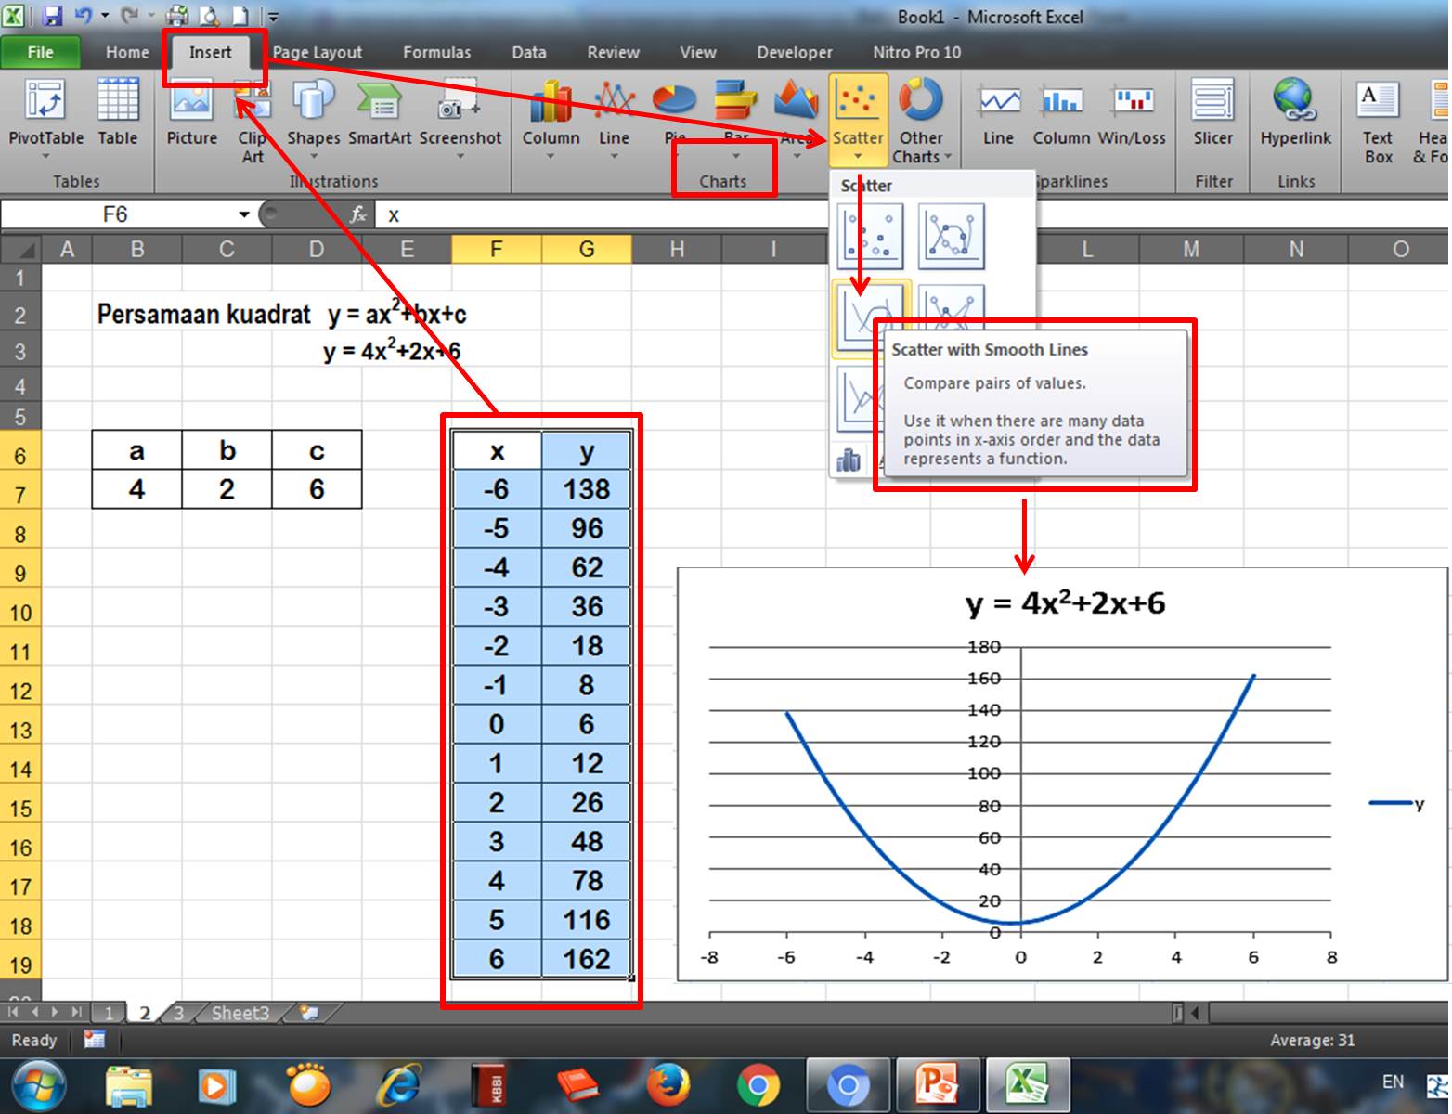This screenshot has height=1114, width=1452.
Task: Switch to the Page Layout tab
Action: click(318, 52)
